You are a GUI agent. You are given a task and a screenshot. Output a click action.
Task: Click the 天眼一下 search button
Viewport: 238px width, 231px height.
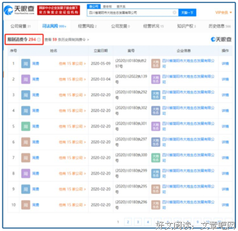[187, 13]
